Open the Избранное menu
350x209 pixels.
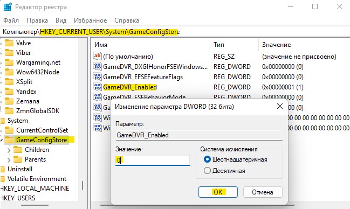[91, 20]
